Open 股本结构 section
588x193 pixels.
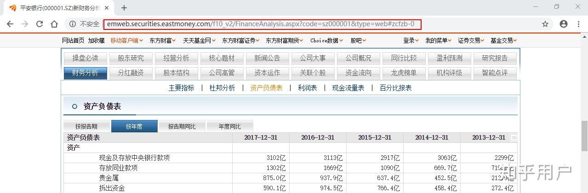pos(176,73)
